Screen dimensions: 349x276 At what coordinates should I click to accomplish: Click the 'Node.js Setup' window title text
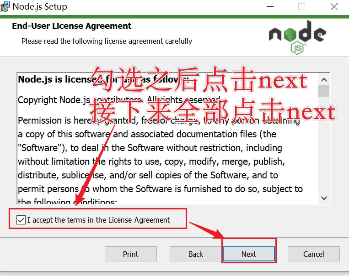pos(40,6)
